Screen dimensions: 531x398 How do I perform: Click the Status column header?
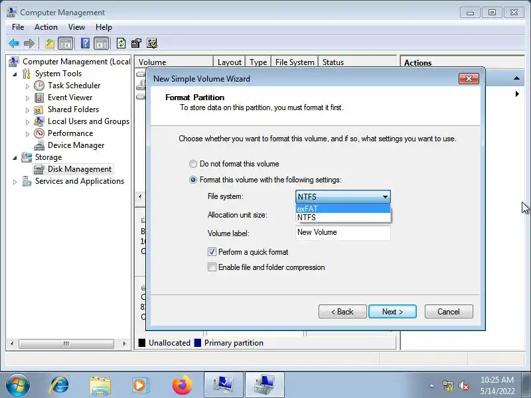click(356, 62)
